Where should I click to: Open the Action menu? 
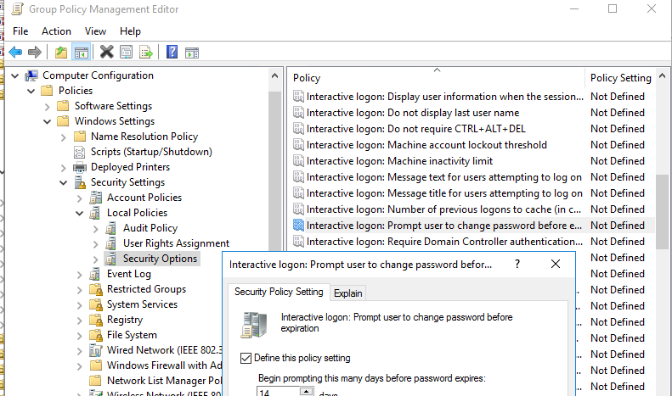tap(56, 31)
